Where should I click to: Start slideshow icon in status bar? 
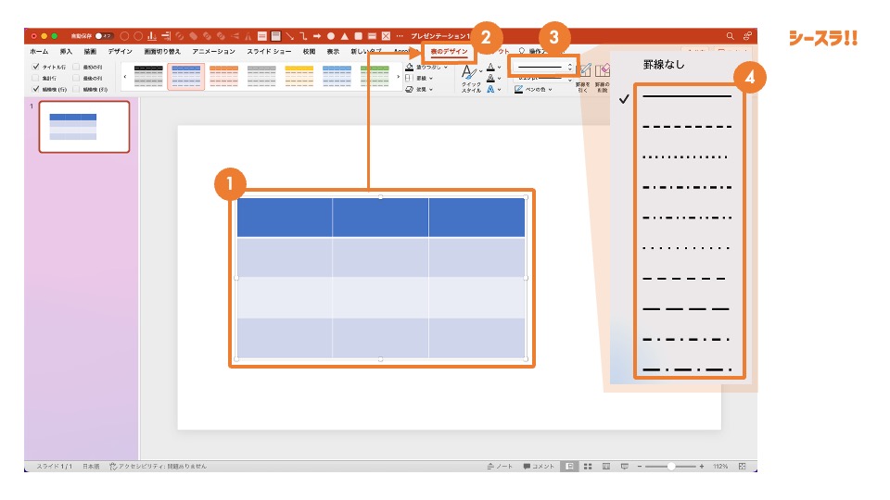click(624, 466)
